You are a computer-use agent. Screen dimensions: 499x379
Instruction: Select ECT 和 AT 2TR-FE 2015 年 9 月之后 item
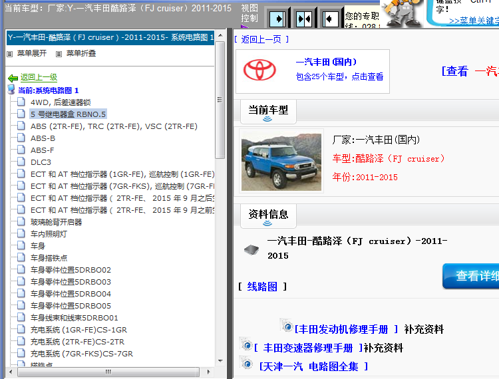click(x=122, y=198)
